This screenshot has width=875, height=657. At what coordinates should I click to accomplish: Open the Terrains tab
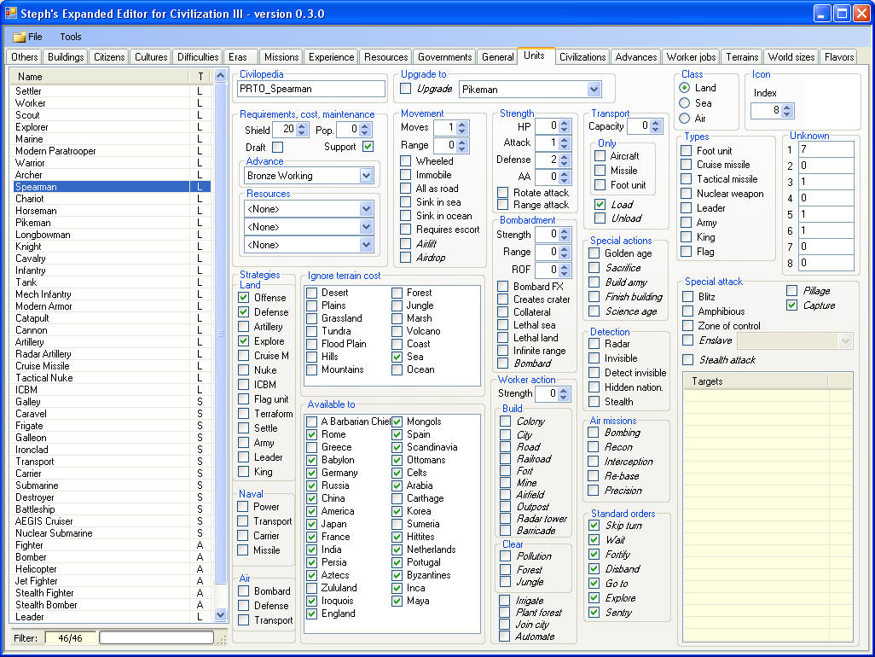[742, 57]
